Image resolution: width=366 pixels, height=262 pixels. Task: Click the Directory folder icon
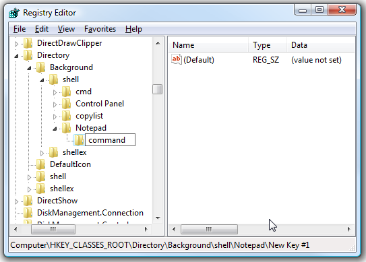coord(28,55)
